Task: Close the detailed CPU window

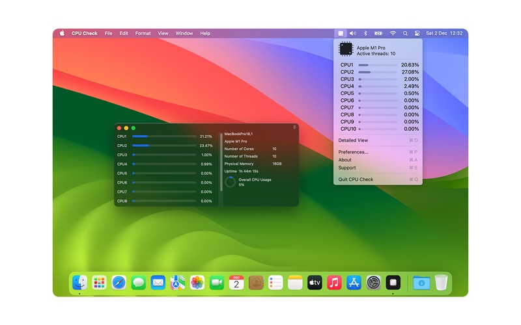Action: [x=119, y=128]
